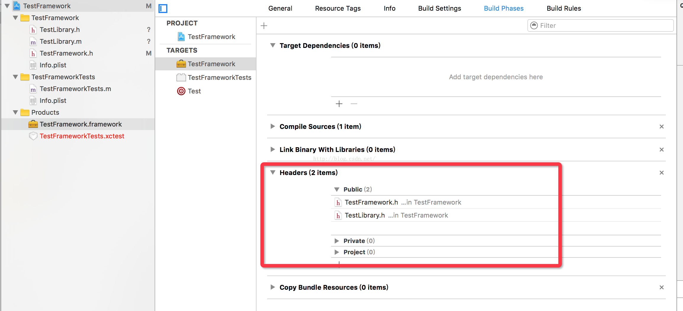
Task: Collapse the TestFramework project root triangle
Action: point(7,6)
